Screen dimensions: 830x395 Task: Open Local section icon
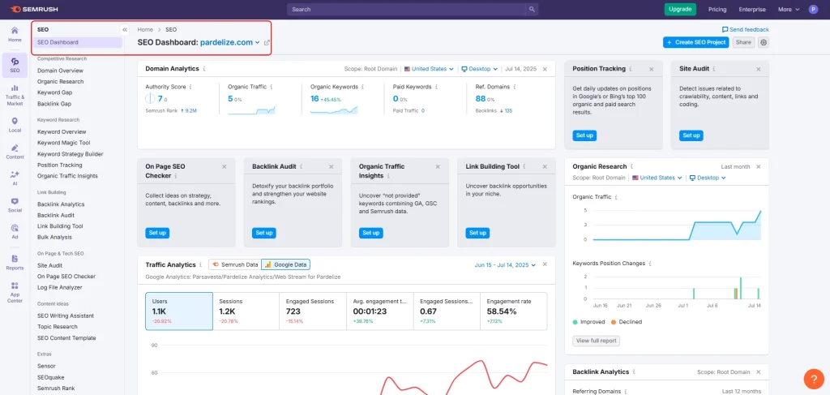[x=15, y=125]
